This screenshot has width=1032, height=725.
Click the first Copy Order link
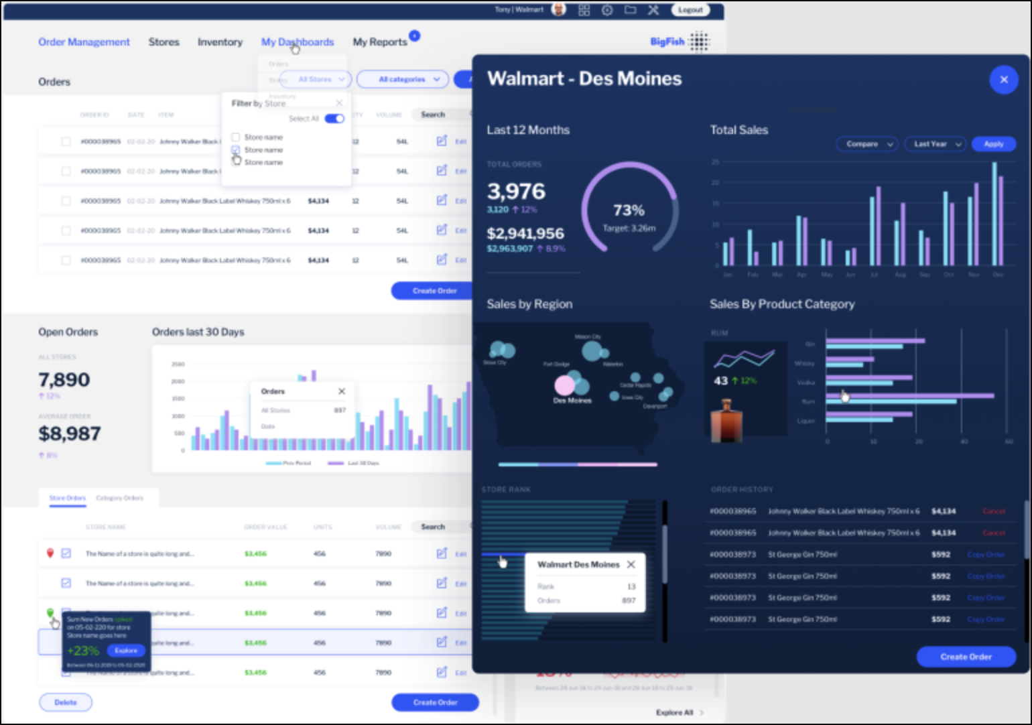tap(986, 554)
